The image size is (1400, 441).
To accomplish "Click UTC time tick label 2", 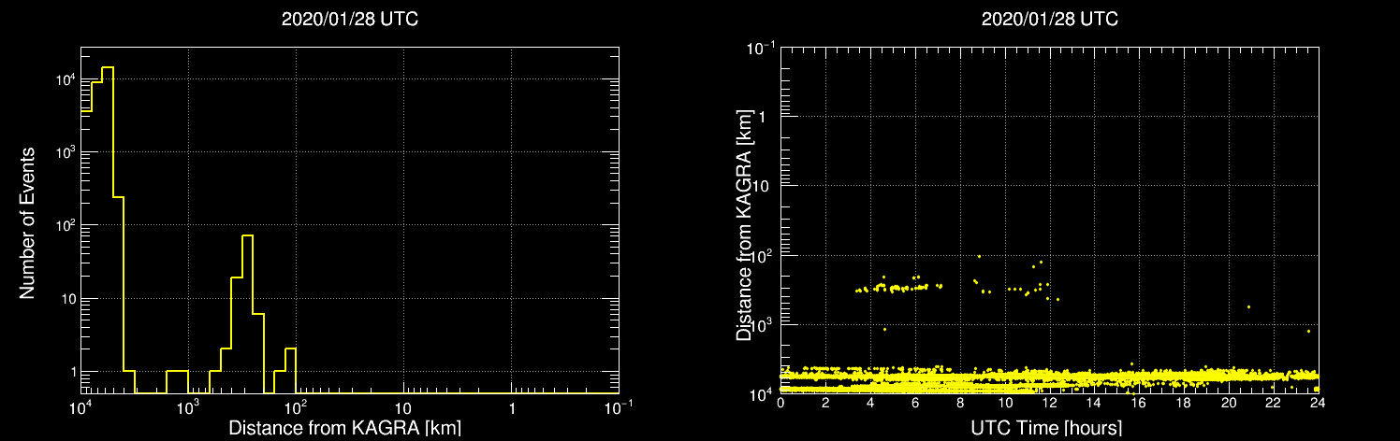I will [825, 404].
